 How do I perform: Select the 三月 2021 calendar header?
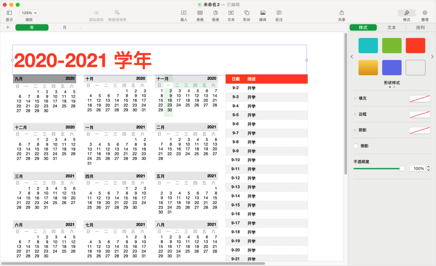click(x=44, y=176)
